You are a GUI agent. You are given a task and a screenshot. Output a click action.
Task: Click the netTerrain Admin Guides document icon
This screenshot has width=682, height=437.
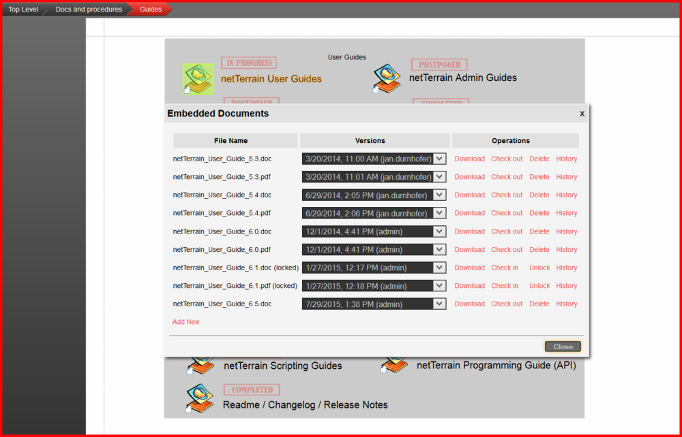[x=386, y=76]
